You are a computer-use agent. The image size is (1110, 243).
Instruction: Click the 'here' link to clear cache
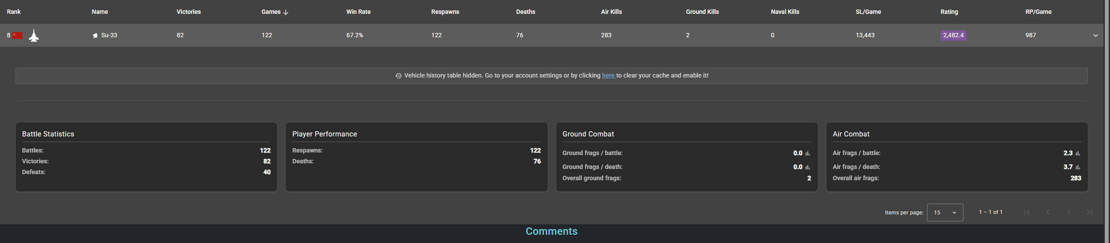[x=608, y=75]
